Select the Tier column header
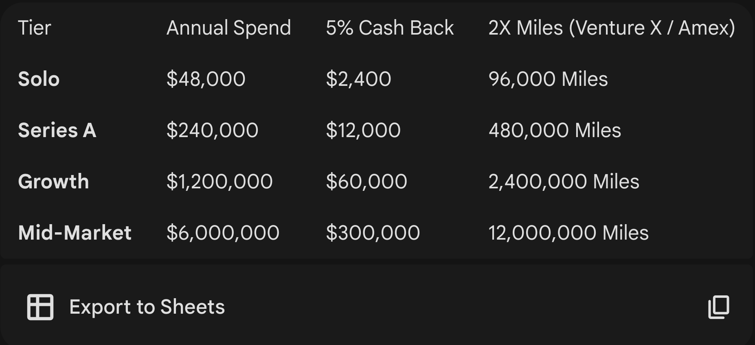Image resolution: width=755 pixels, height=345 pixels. pos(35,28)
